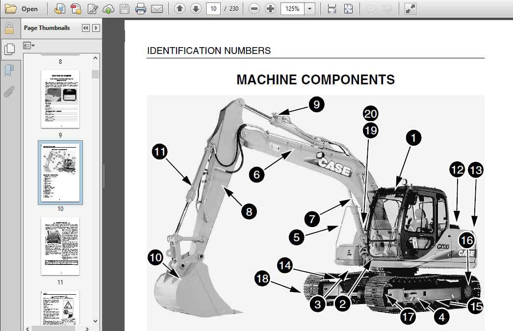The width and height of the screenshot is (513, 331).
Task: Open the Bookmarks panel icon
Action: pyautogui.click(x=9, y=70)
